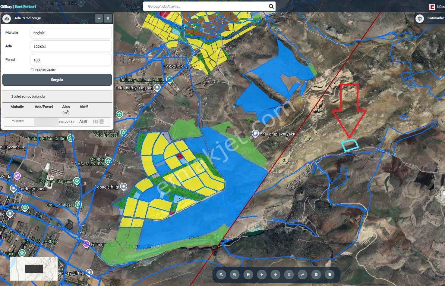Show the full extent globe view
The height and width of the screenshot is (286, 445).
click(x=248, y=274)
